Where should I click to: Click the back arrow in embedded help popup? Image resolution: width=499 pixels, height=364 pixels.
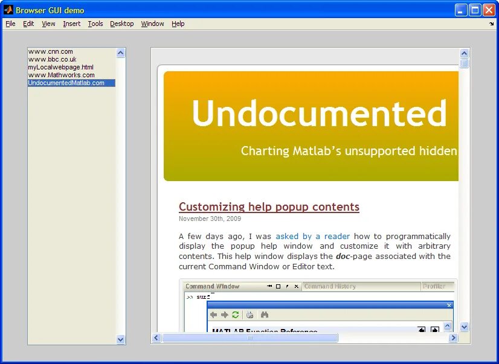click(213, 315)
